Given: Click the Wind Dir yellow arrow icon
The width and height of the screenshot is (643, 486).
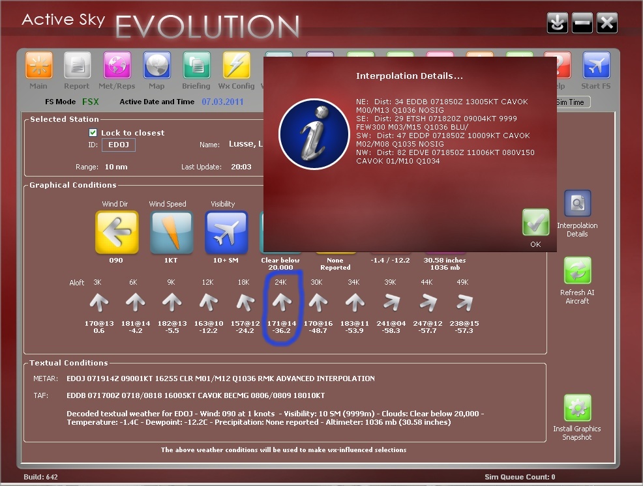Looking at the screenshot, I should [x=117, y=232].
